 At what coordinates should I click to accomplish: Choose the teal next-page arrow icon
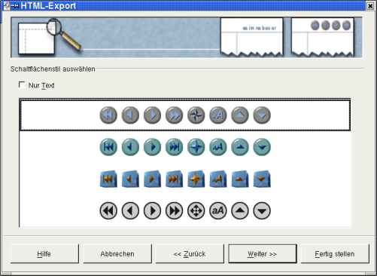point(152,147)
